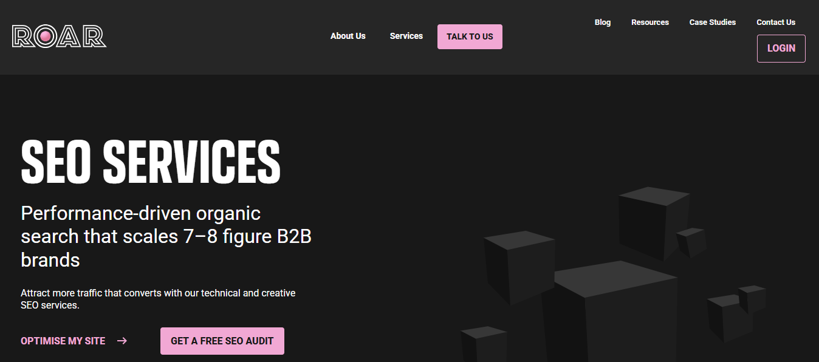Click the Performance-driven organic search subheading
Image resolution: width=819 pixels, height=362 pixels.
(x=166, y=237)
